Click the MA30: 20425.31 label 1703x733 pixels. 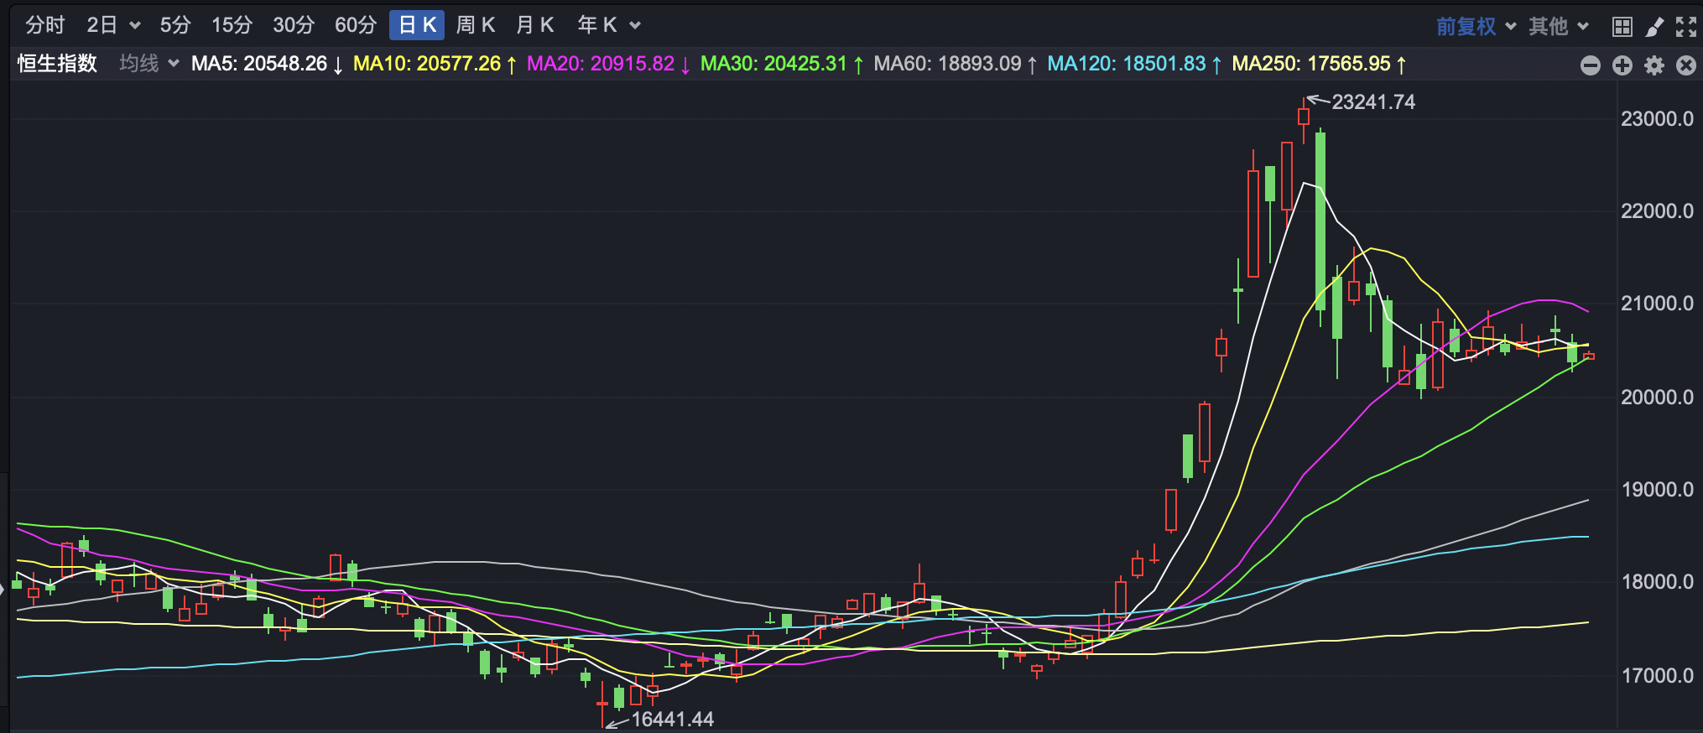point(782,64)
